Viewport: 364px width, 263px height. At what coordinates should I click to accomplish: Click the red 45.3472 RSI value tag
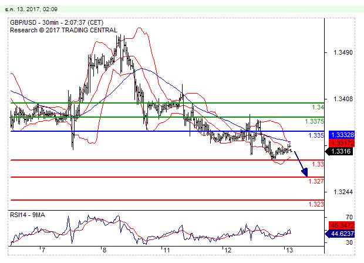point(342,225)
